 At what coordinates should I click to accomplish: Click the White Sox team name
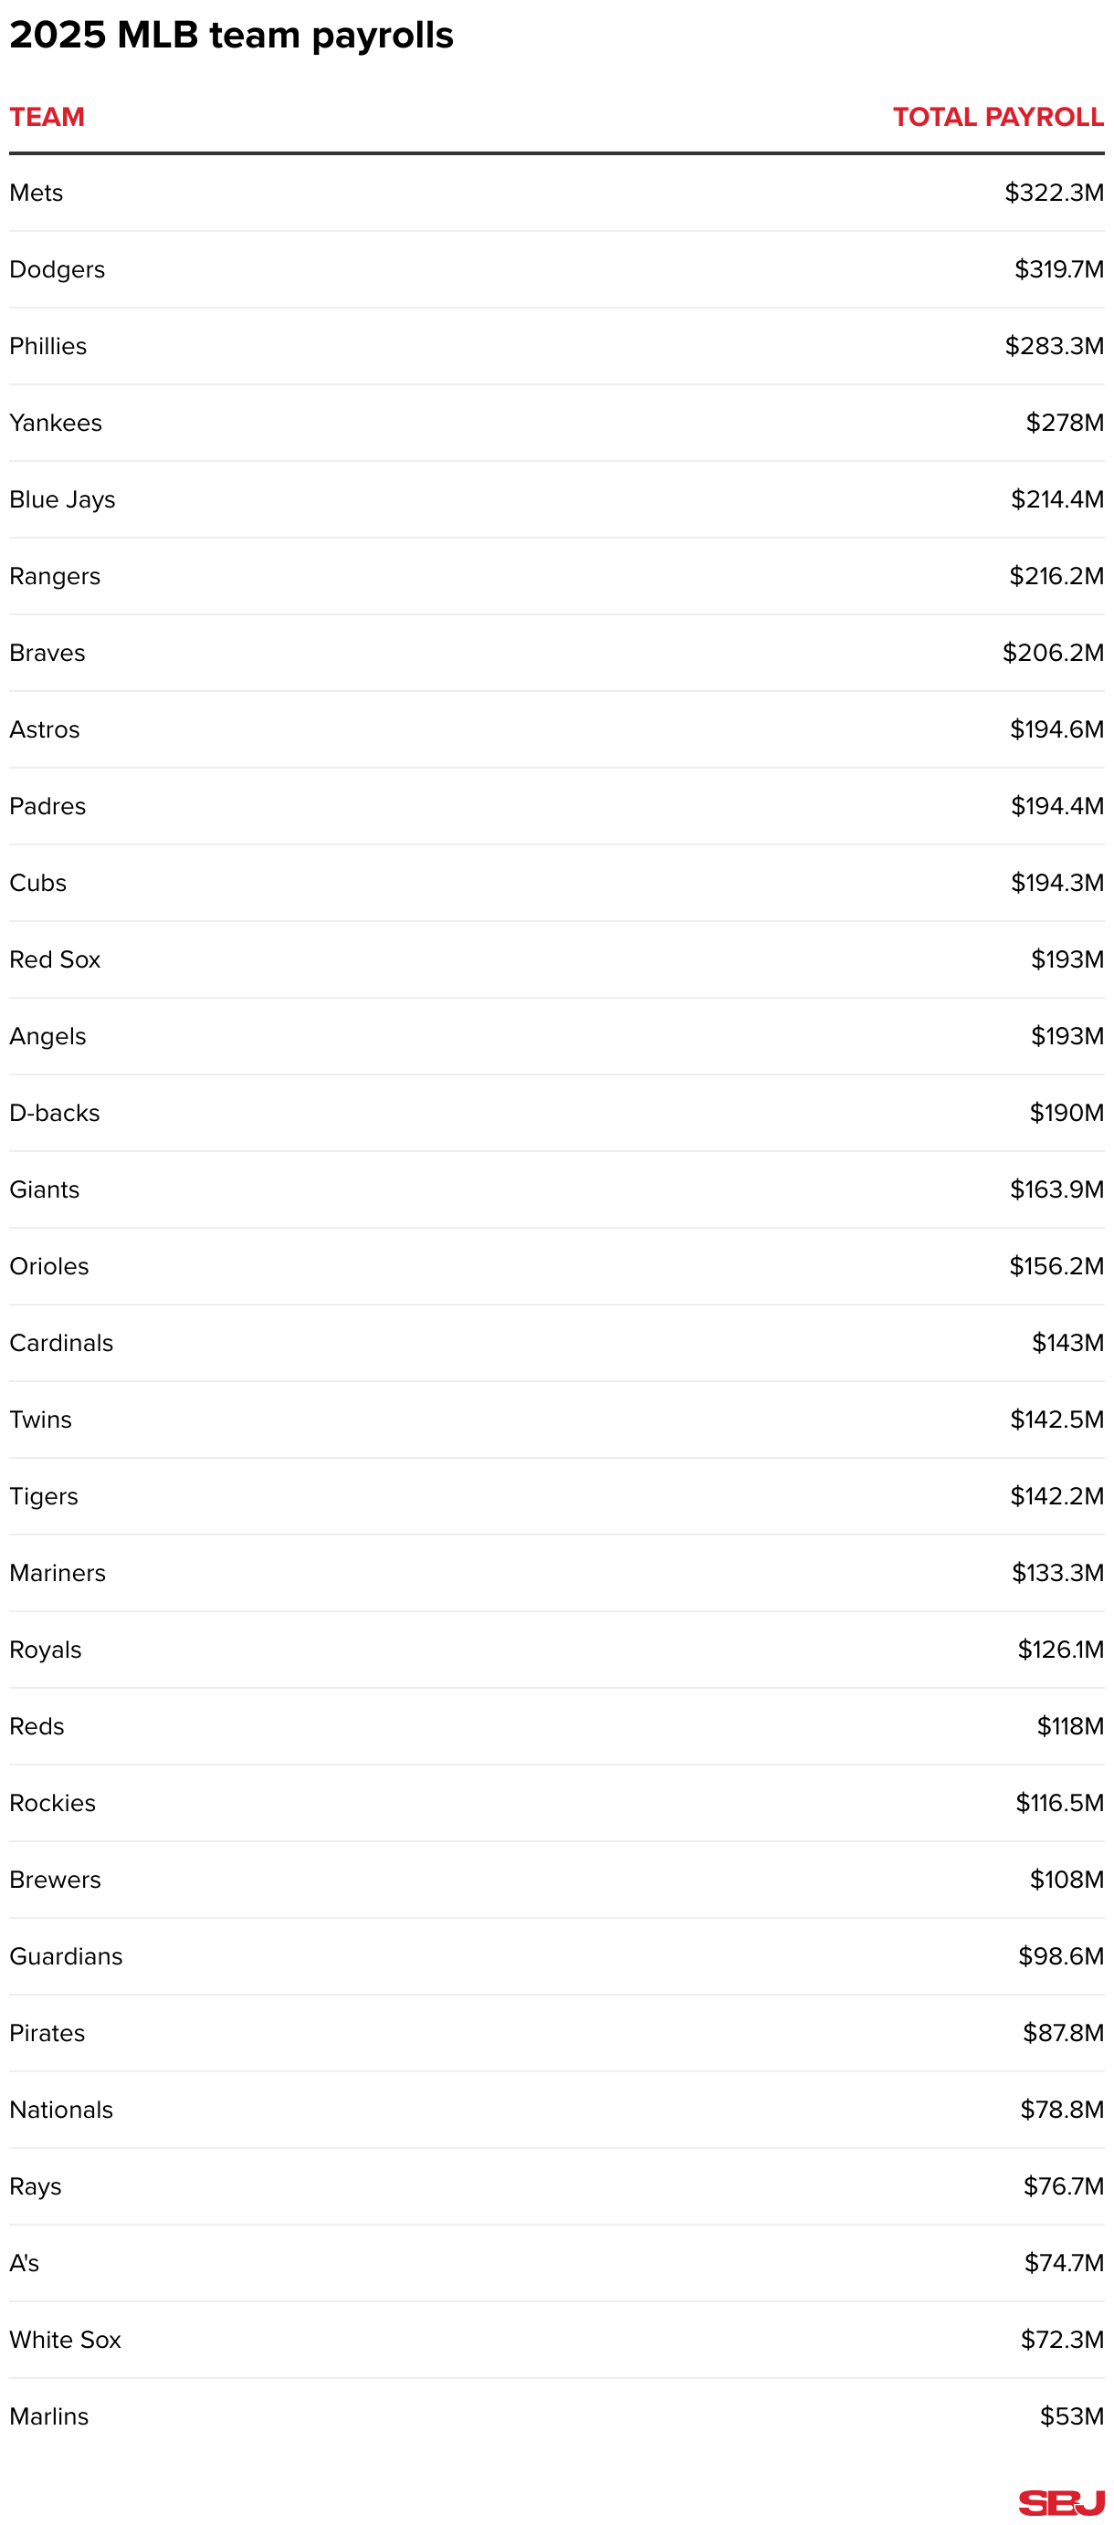point(65,2340)
